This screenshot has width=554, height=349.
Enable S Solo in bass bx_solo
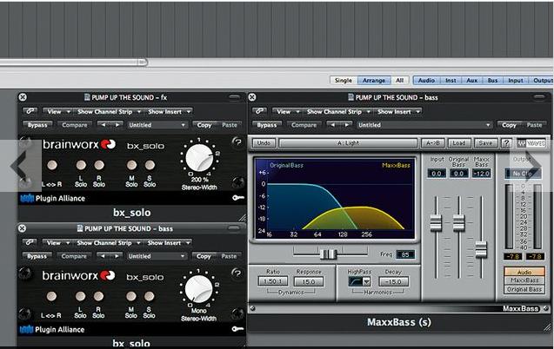coord(149,296)
